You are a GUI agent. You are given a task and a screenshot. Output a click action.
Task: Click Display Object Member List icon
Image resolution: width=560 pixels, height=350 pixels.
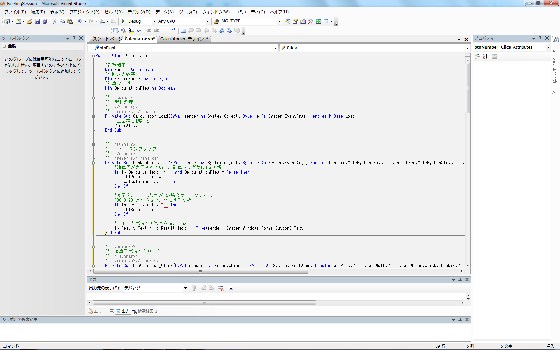(x=116, y=31)
